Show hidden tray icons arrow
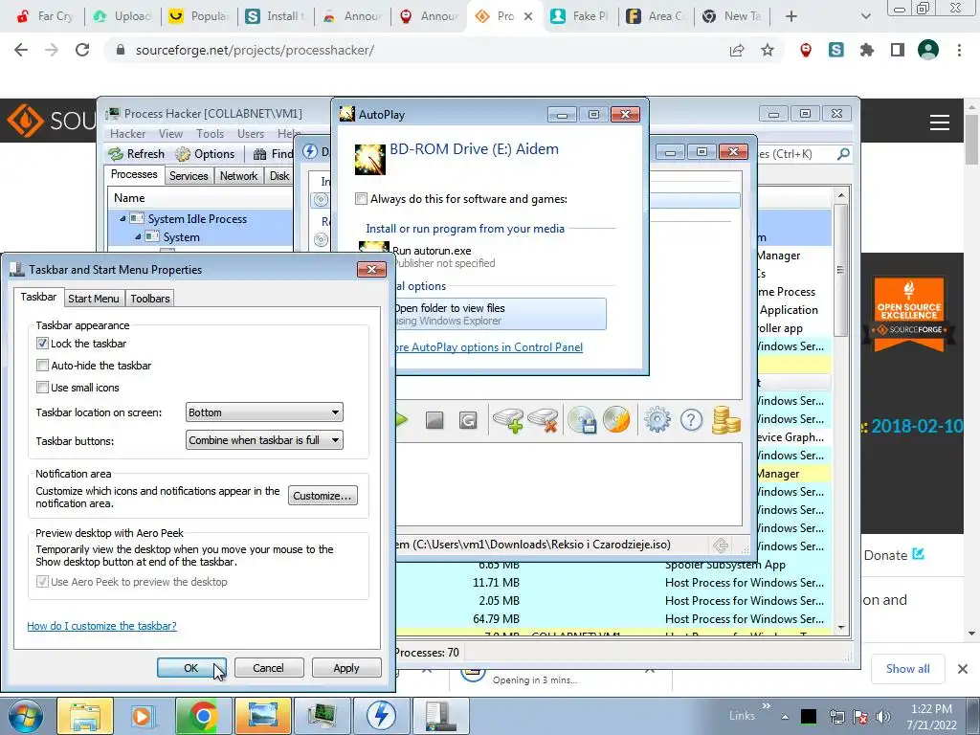 [785, 716]
